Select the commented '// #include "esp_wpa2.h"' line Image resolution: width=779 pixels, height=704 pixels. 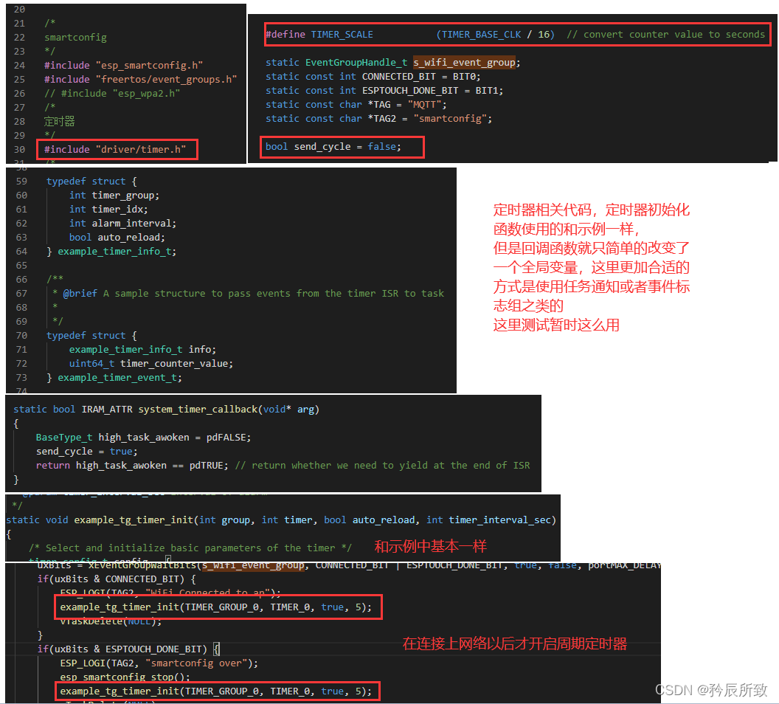(x=112, y=93)
